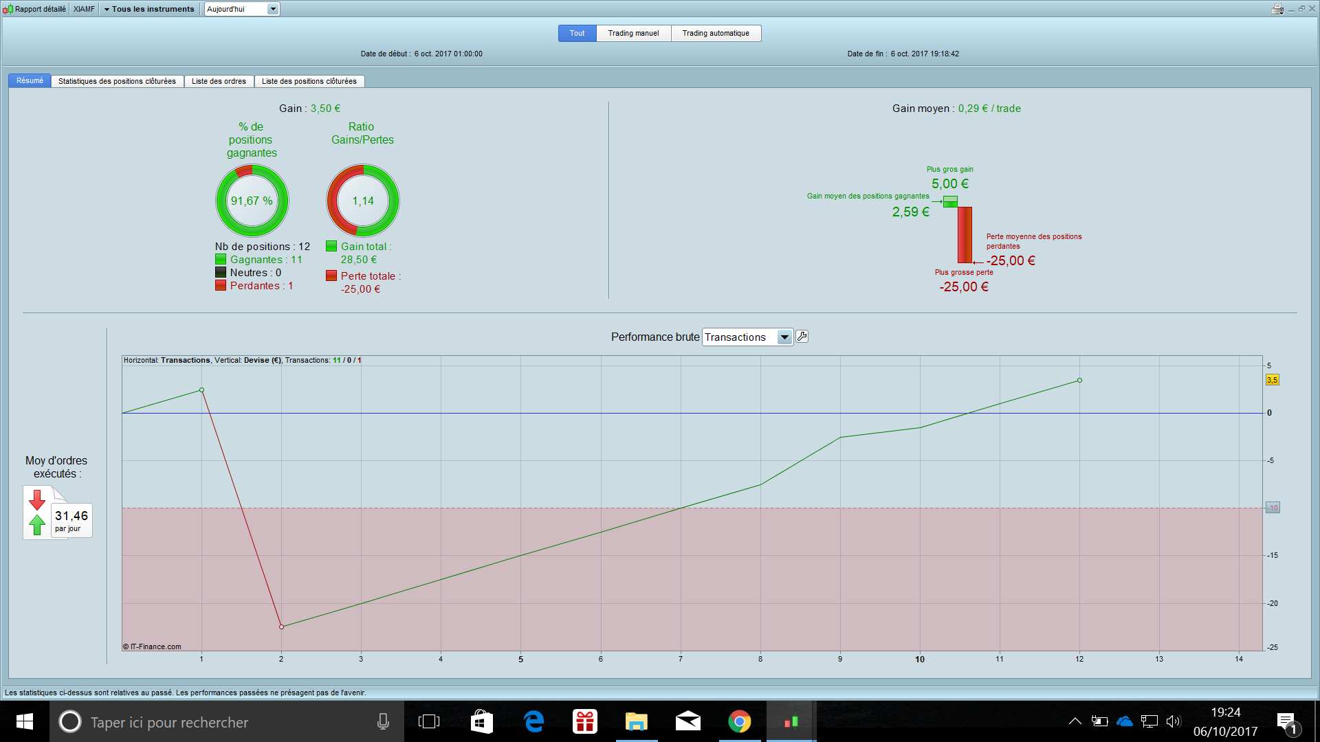Switch to Trading automatique filter
Viewport: 1320px width, 742px height.
tap(716, 33)
